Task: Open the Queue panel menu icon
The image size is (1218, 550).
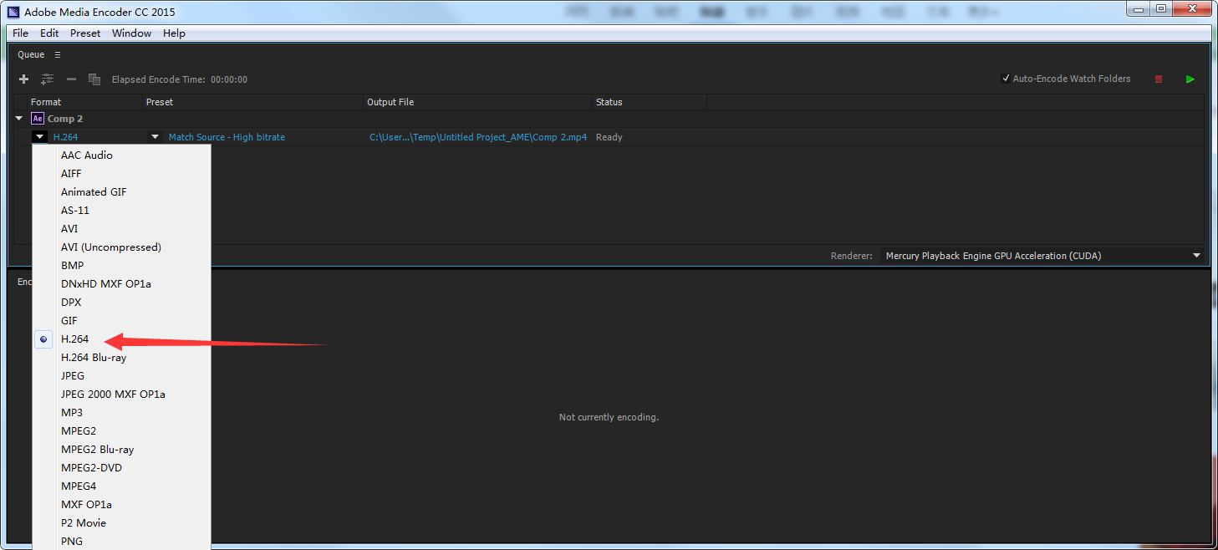Action: pos(58,55)
